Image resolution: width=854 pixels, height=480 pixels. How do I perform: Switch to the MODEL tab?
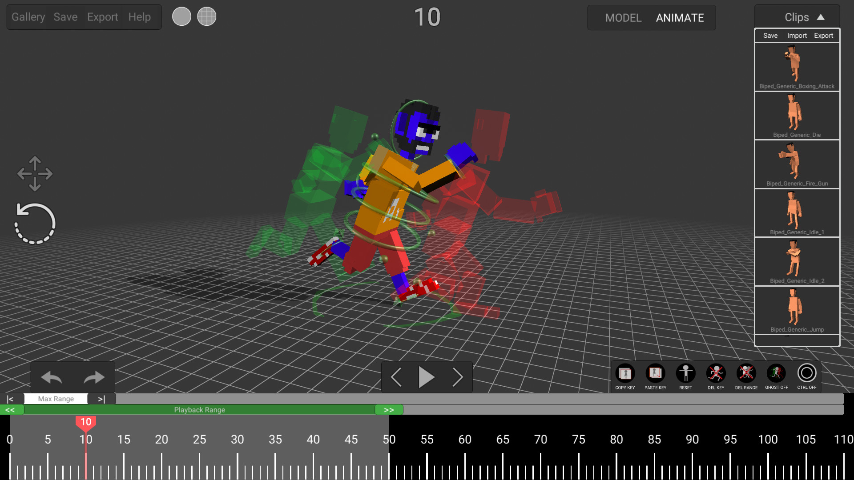(623, 18)
